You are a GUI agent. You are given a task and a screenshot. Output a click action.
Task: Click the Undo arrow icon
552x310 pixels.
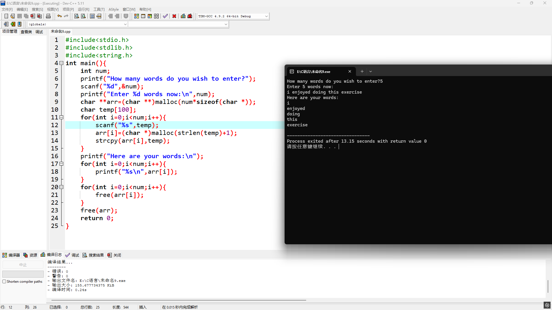pyautogui.click(x=59, y=16)
